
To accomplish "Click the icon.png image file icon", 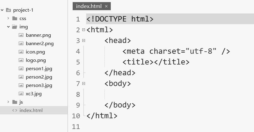I will [x=21, y=52].
